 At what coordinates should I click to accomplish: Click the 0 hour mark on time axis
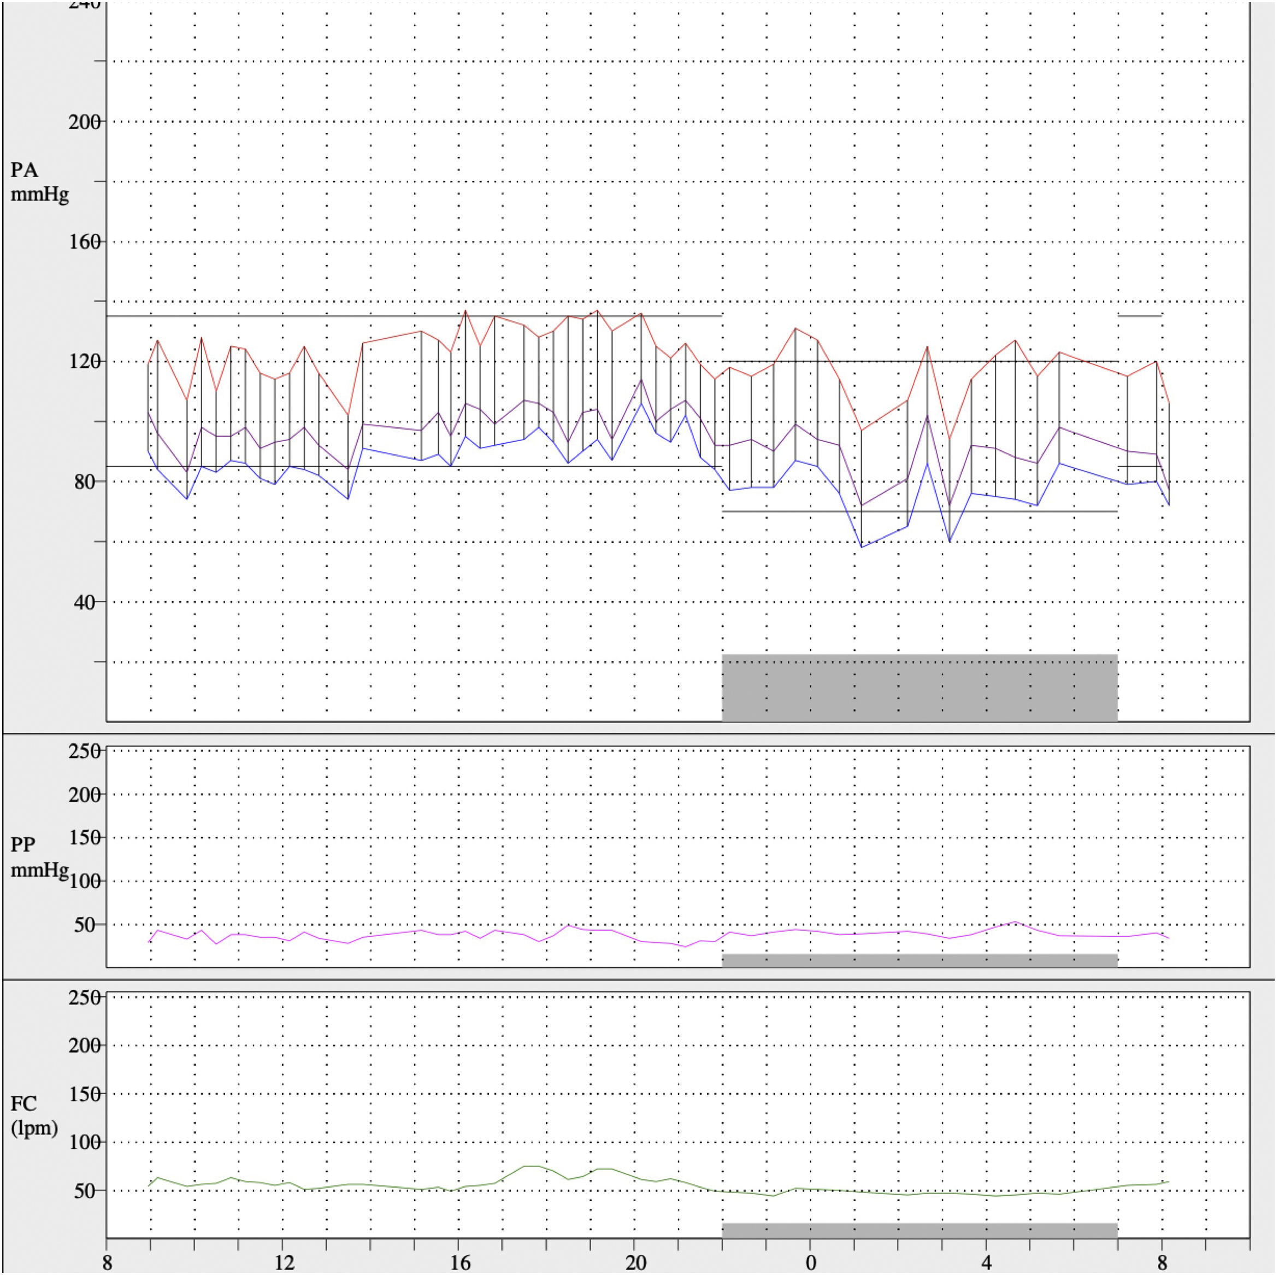[x=810, y=1263]
